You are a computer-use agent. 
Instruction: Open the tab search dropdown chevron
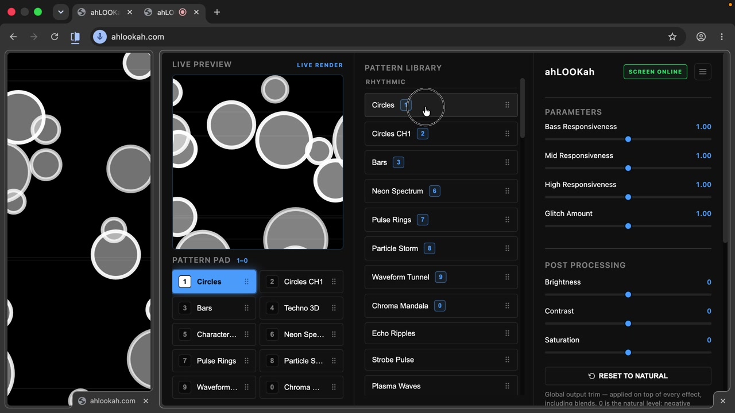tap(60, 12)
